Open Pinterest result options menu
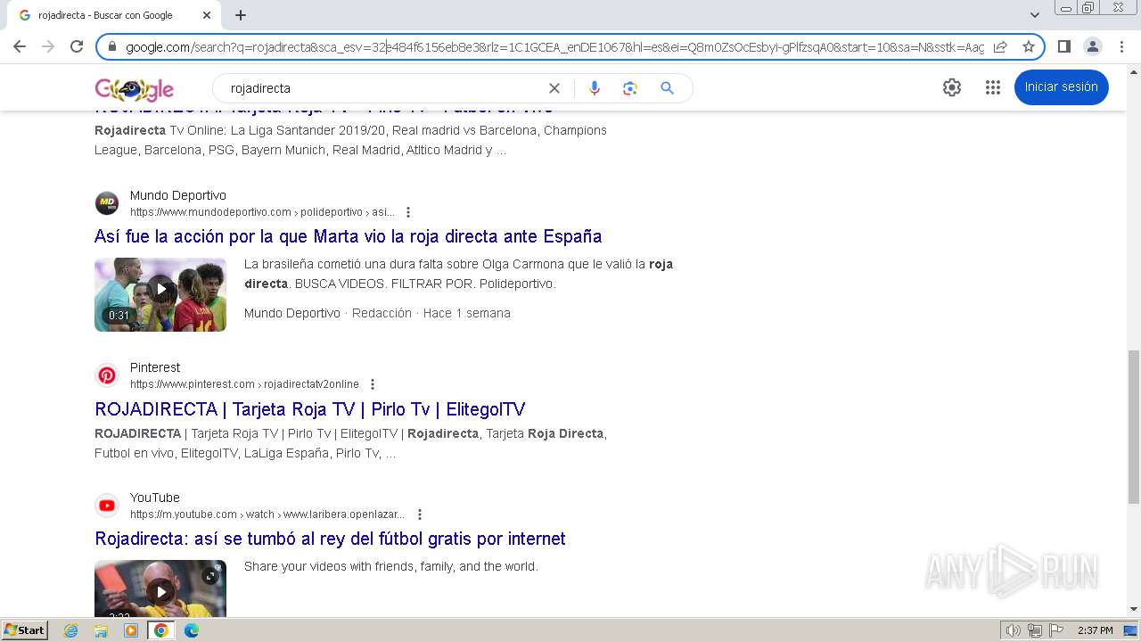The height and width of the screenshot is (642, 1141). pos(373,384)
